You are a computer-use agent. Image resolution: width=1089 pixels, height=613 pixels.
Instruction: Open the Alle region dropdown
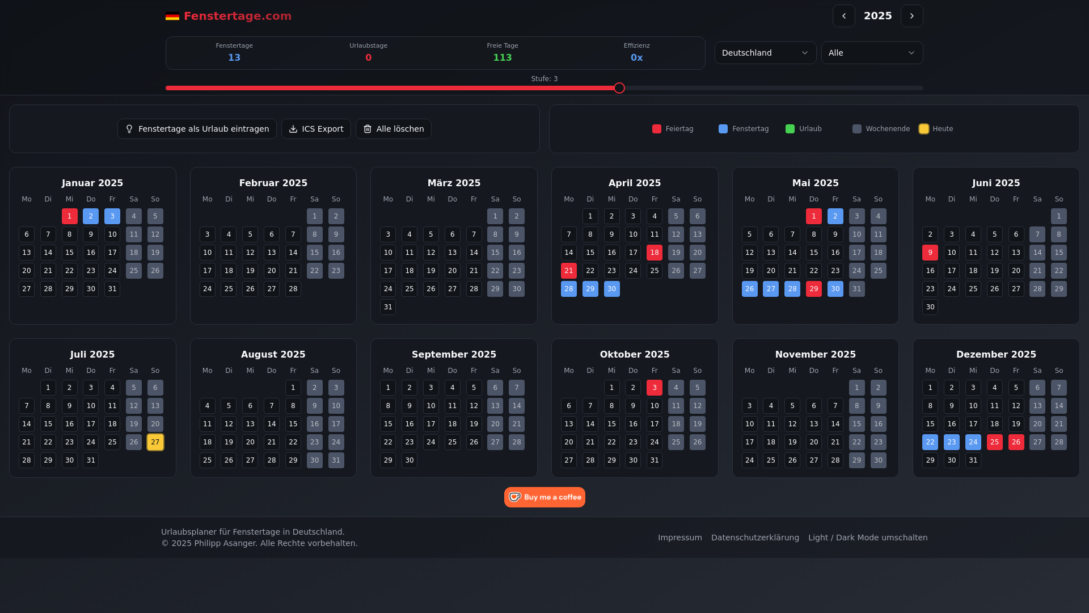pos(872,53)
